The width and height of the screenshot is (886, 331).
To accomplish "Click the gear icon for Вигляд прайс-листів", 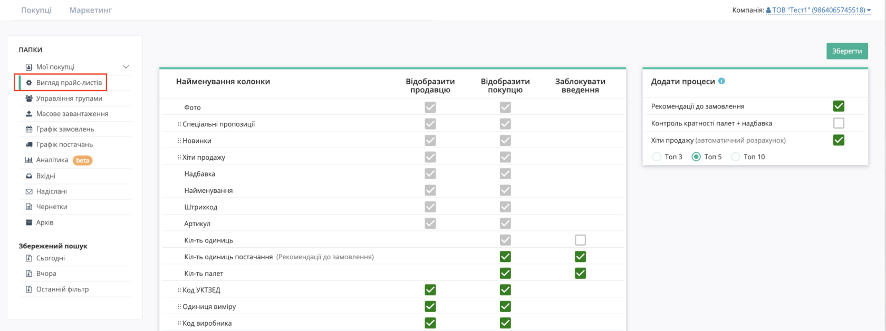I will [x=29, y=83].
